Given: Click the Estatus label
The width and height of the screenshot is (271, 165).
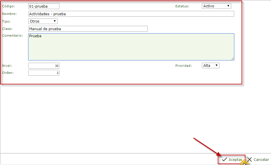Looking at the screenshot, I should 182,6.
